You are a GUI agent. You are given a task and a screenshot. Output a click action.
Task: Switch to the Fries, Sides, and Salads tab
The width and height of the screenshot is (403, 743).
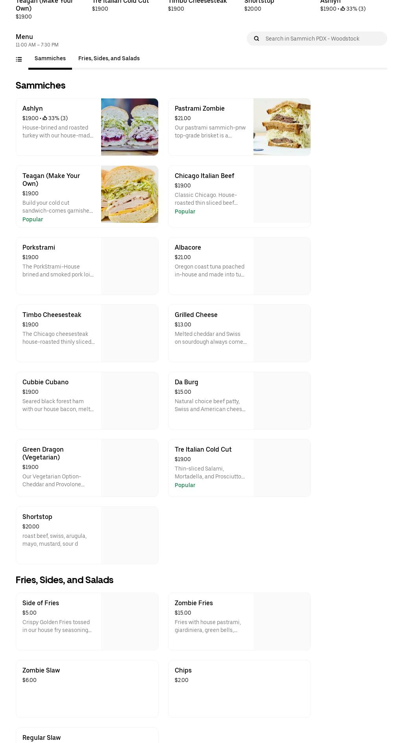point(109,58)
